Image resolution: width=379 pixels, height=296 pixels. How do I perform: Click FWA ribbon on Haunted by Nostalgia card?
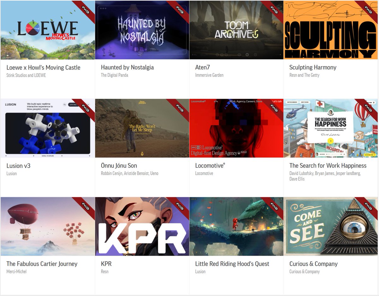pos(180,10)
